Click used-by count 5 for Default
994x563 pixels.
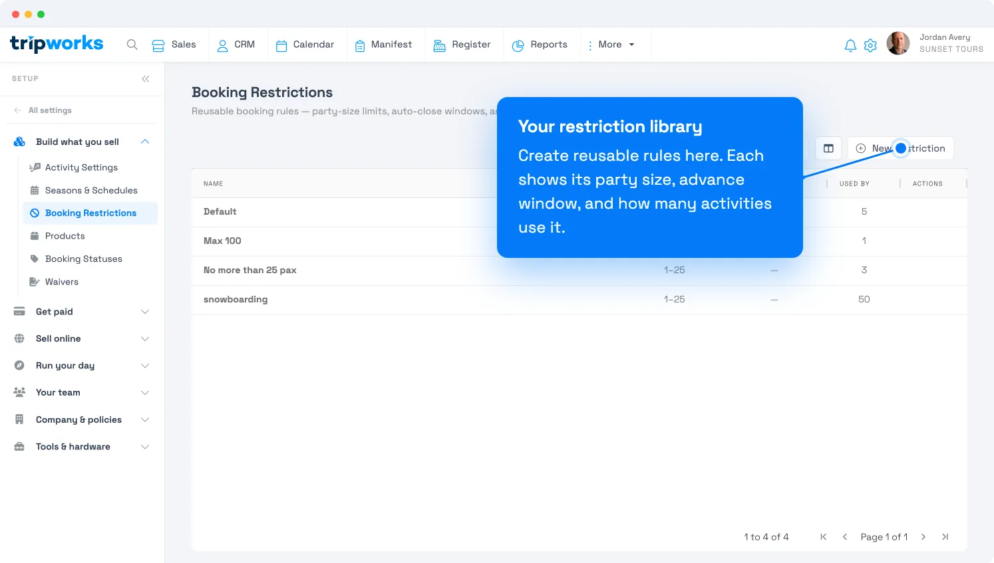(864, 212)
